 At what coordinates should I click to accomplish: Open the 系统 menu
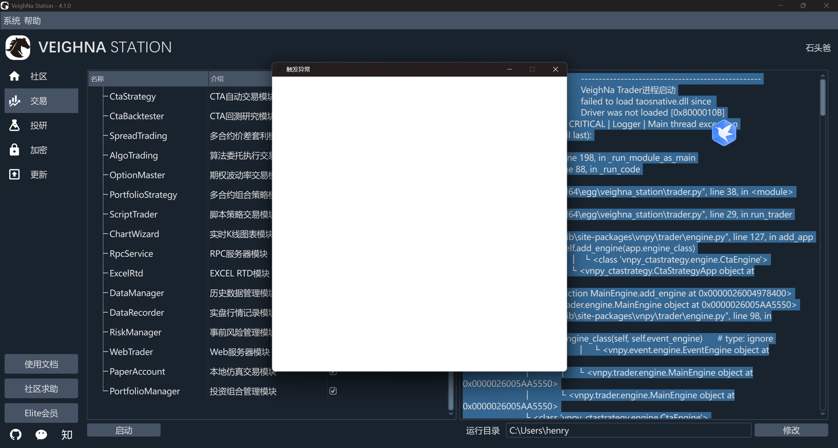(x=12, y=21)
